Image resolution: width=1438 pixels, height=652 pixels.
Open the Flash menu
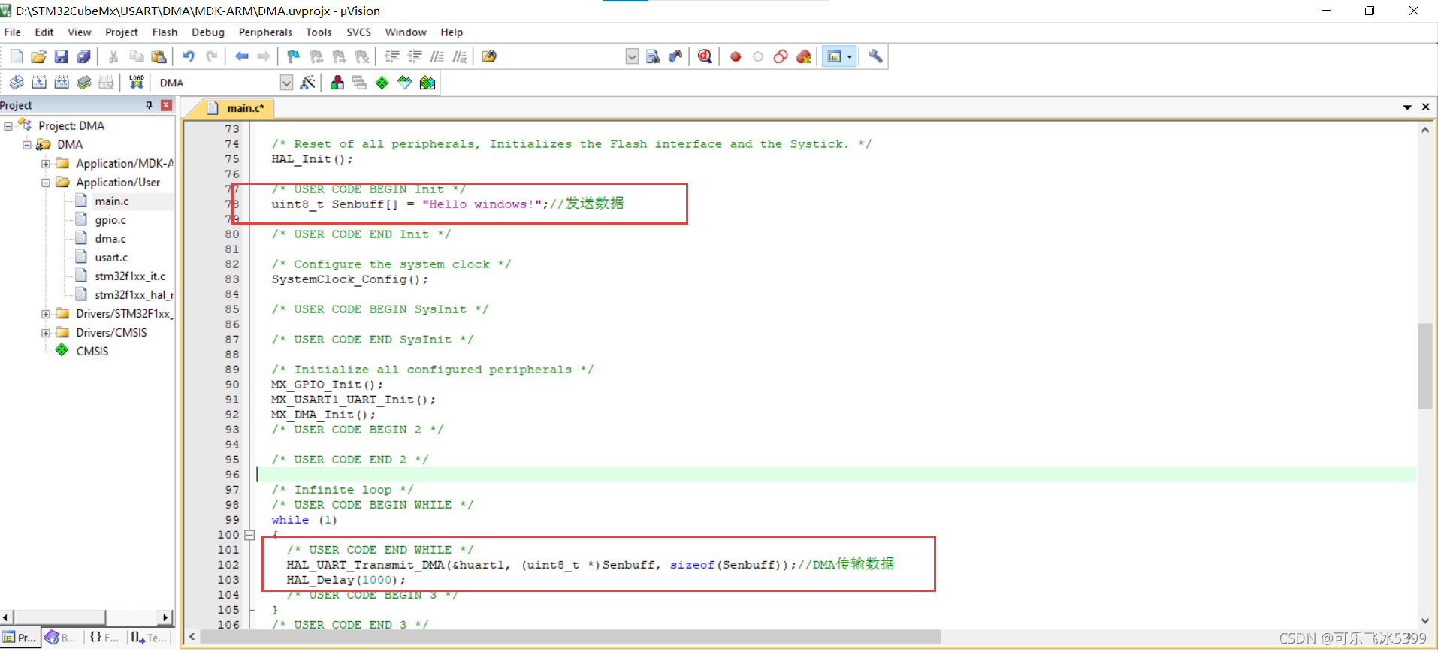coord(165,32)
